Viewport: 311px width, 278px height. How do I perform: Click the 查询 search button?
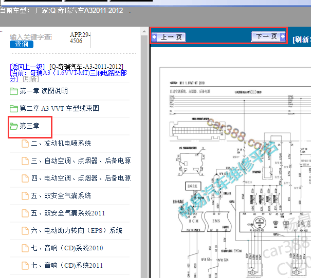point(22,44)
